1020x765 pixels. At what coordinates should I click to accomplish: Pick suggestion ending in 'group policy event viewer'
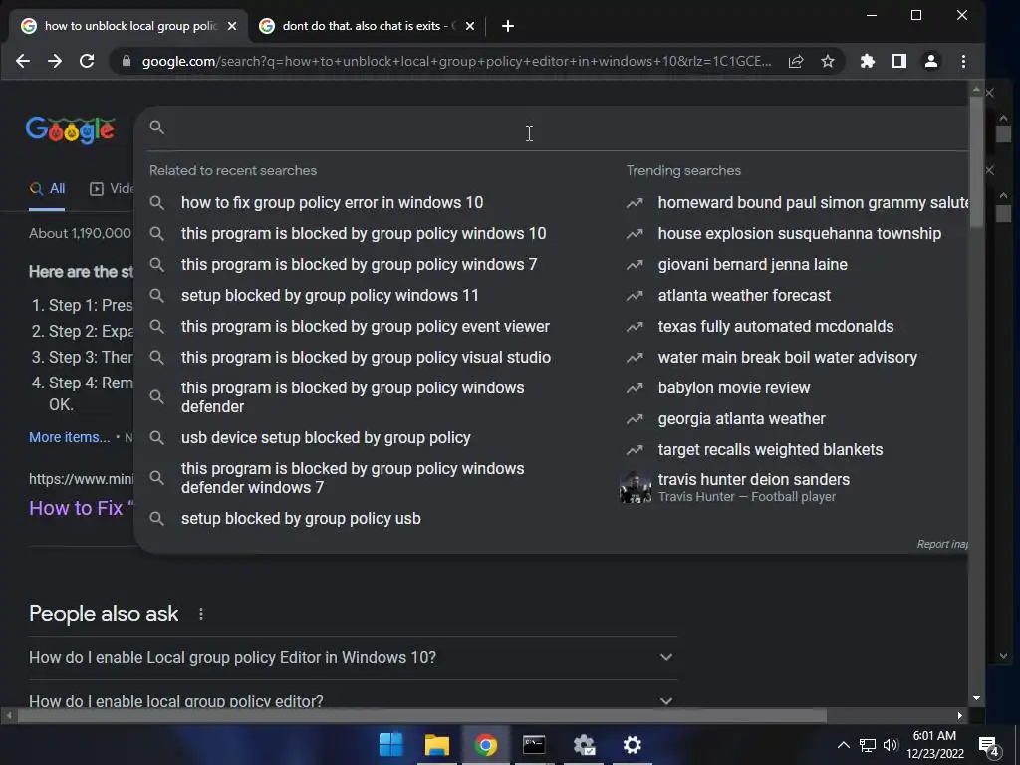point(365,326)
